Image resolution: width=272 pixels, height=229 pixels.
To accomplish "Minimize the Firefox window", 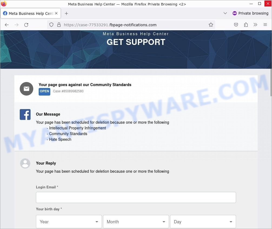I will coord(251,4).
